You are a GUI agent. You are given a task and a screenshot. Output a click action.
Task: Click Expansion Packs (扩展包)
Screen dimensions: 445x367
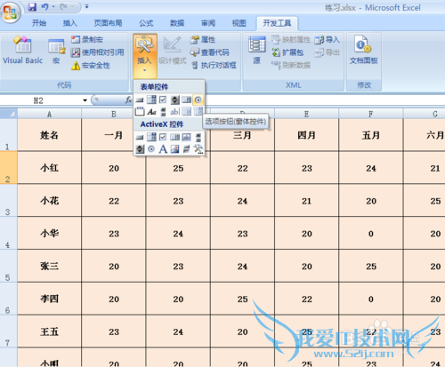(x=287, y=52)
